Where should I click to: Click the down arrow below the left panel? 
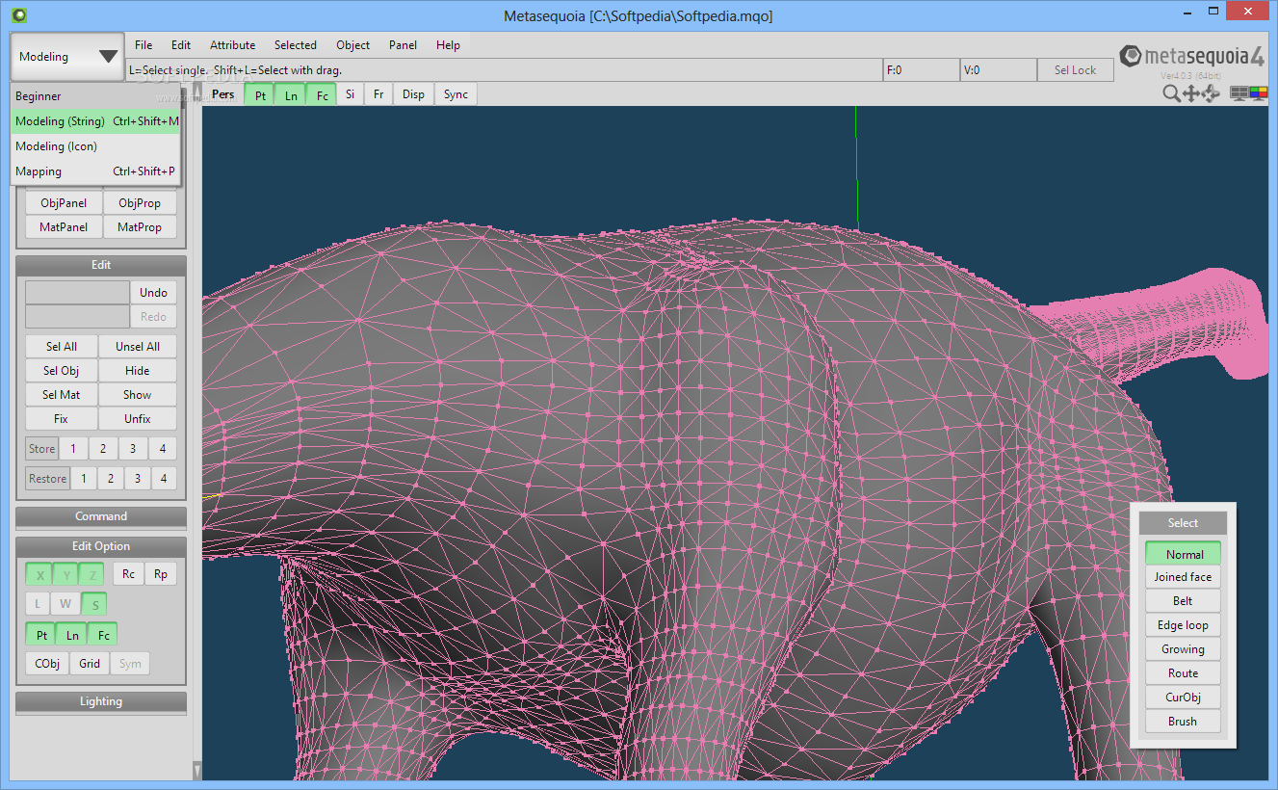[197, 770]
